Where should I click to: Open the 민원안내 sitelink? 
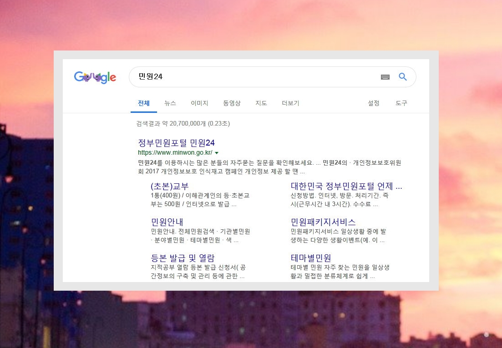(x=167, y=222)
